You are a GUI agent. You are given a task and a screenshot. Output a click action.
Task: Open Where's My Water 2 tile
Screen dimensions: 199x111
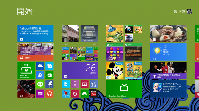click(x=133, y=71)
